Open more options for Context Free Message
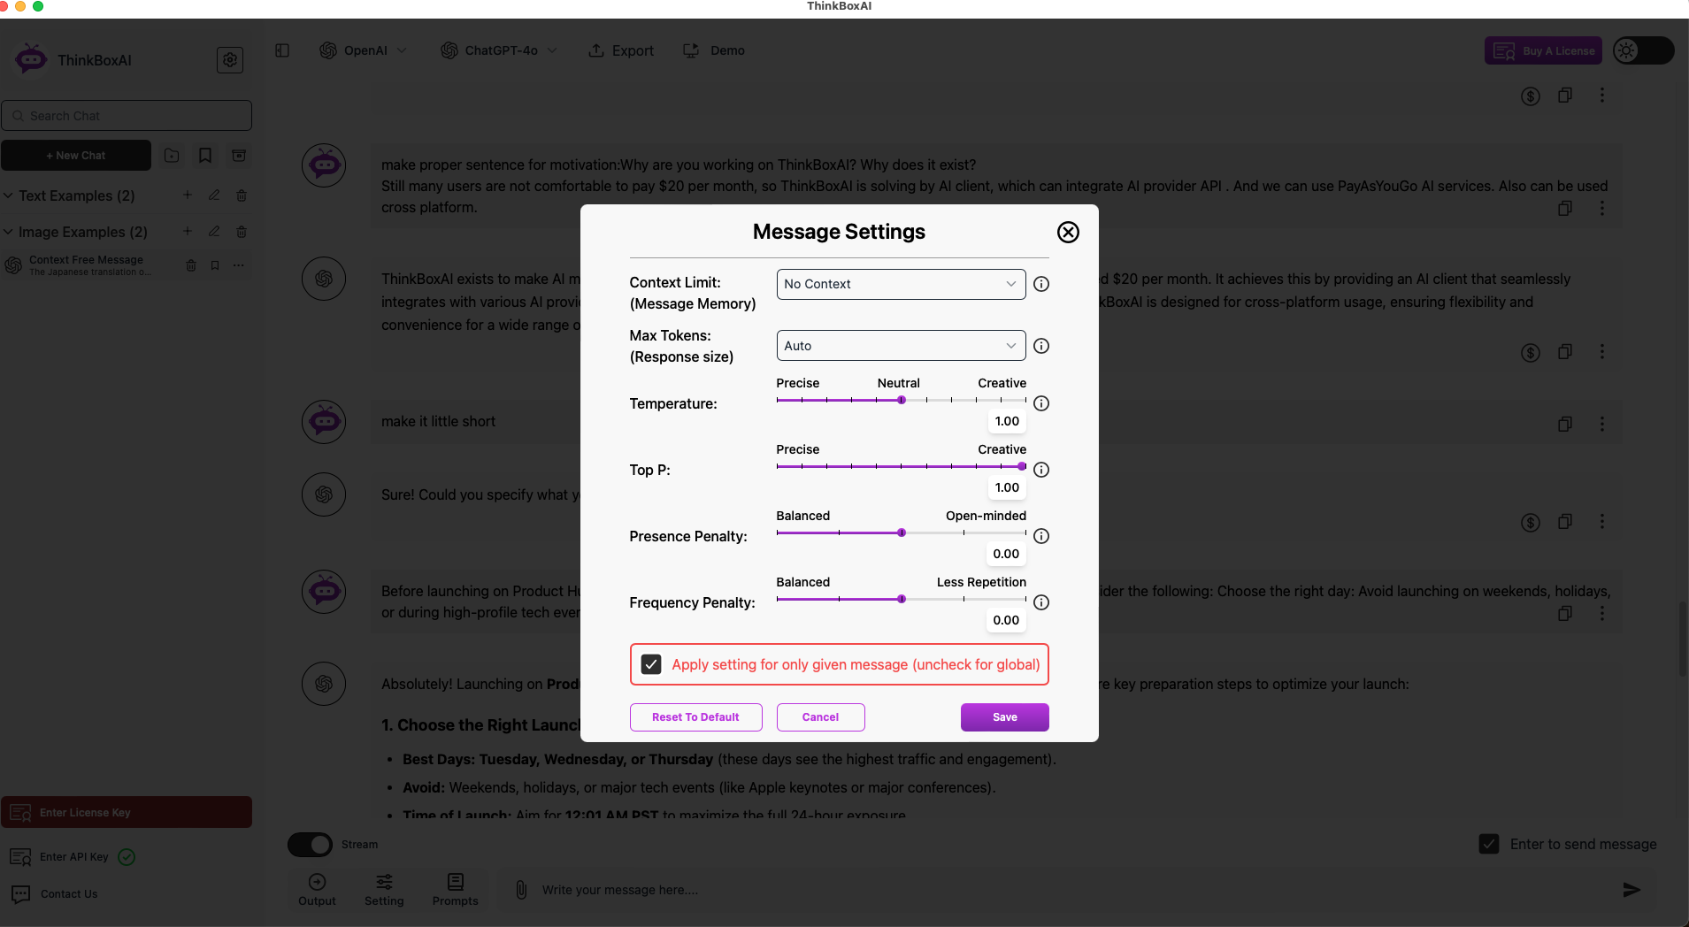The image size is (1689, 927). pyautogui.click(x=239, y=265)
